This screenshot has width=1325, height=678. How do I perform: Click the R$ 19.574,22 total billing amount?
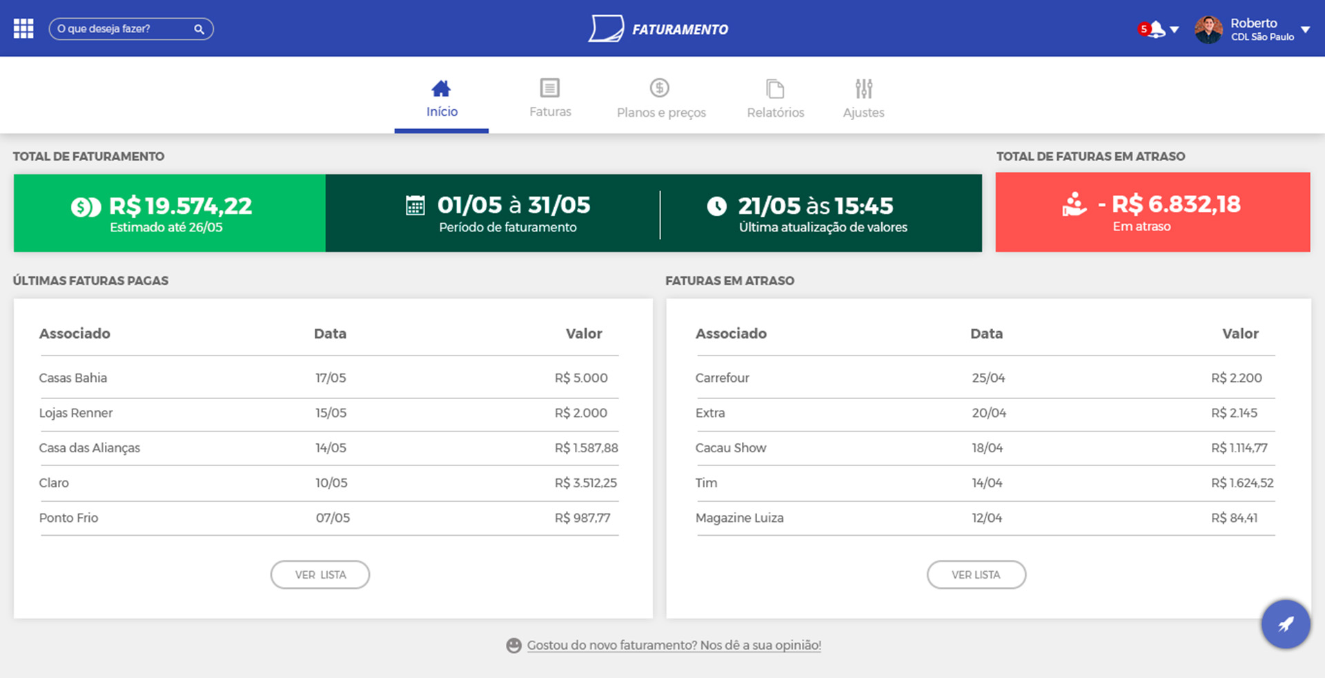[x=181, y=206]
